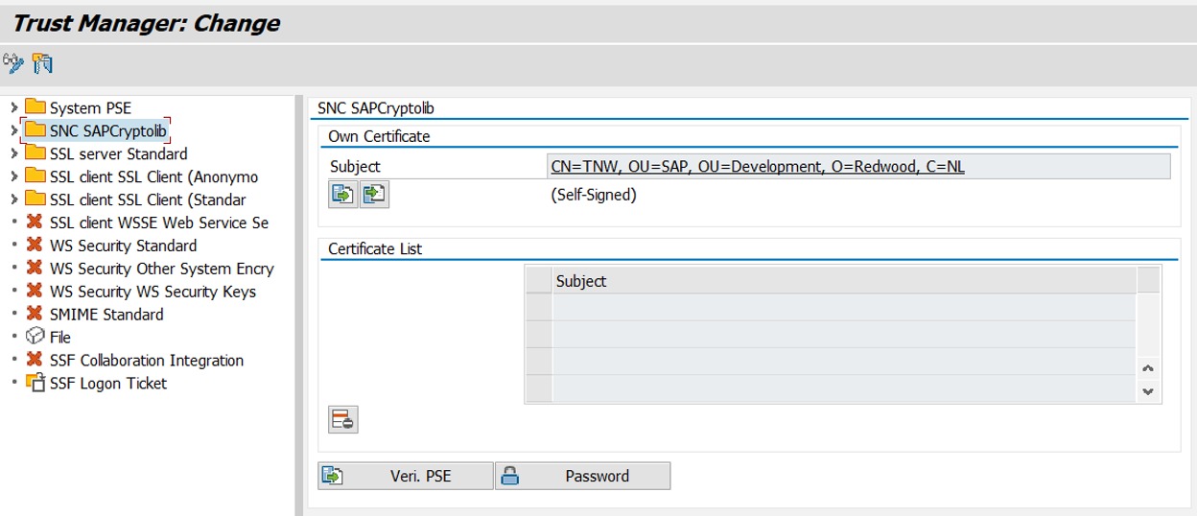
Task: Expand SSL client SSL Client (Standar node
Action: [x=13, y=199]
